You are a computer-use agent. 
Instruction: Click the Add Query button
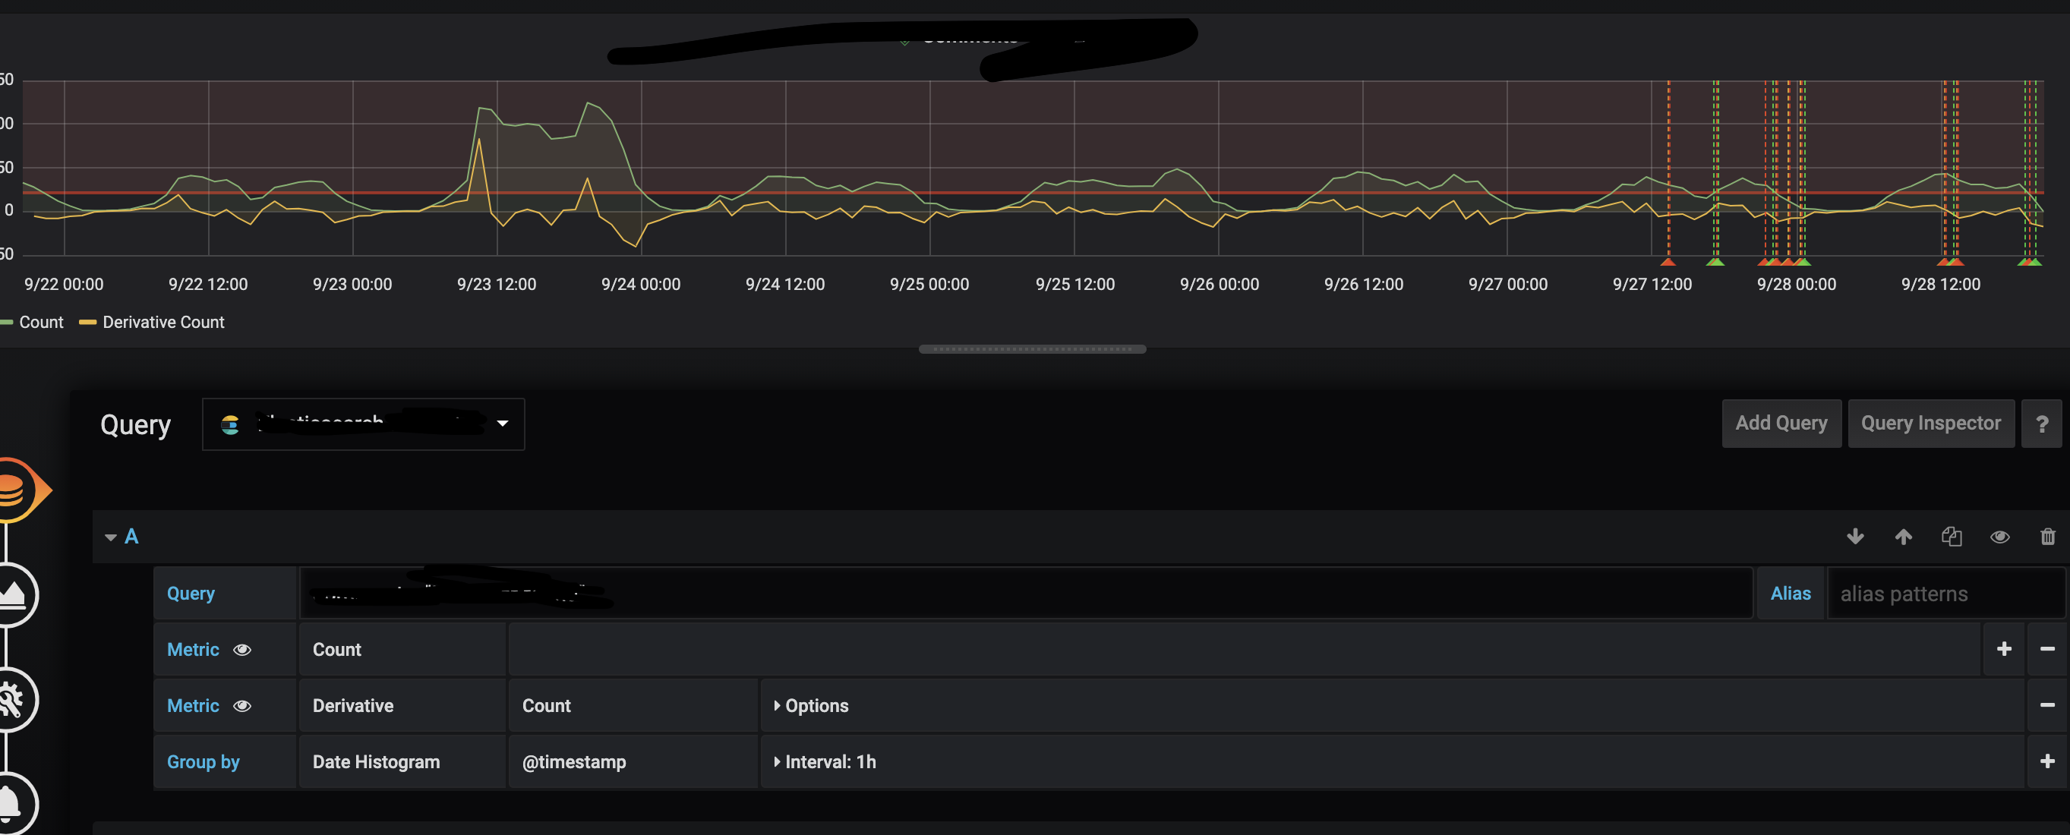pyautogui.click(x=1781, y=424)
